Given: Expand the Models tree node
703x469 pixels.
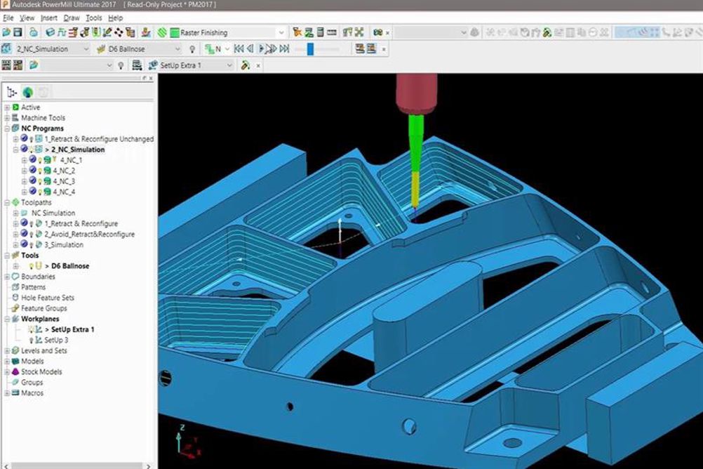Looking at the screenshot, I should coord(7,362).
